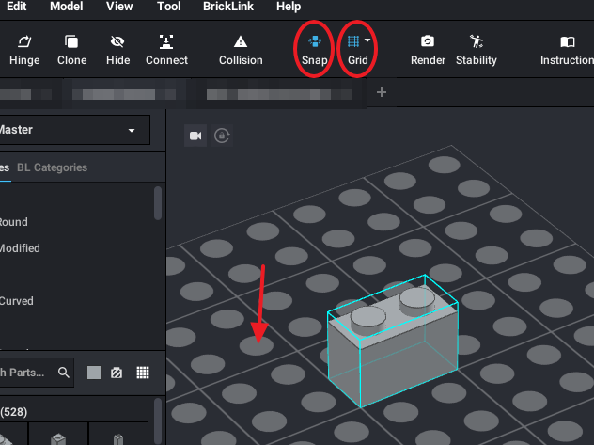
Task: Switch parts list to grid view
Action: tap(143, 373)
